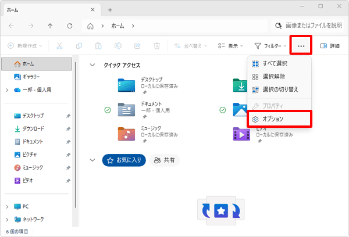Toggle the 詳細 details pane button
Viewport: 349px width, 237px height.
tap(330, 46)
